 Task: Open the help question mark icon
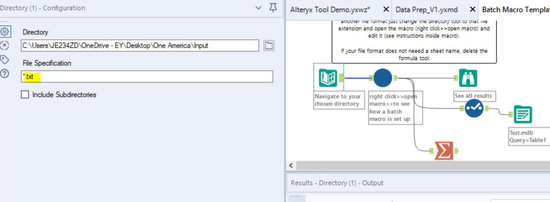pos(4,74)
